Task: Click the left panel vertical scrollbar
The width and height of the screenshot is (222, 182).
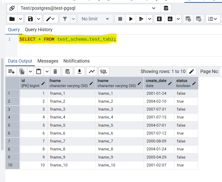Action: click(x=2, y=104)
